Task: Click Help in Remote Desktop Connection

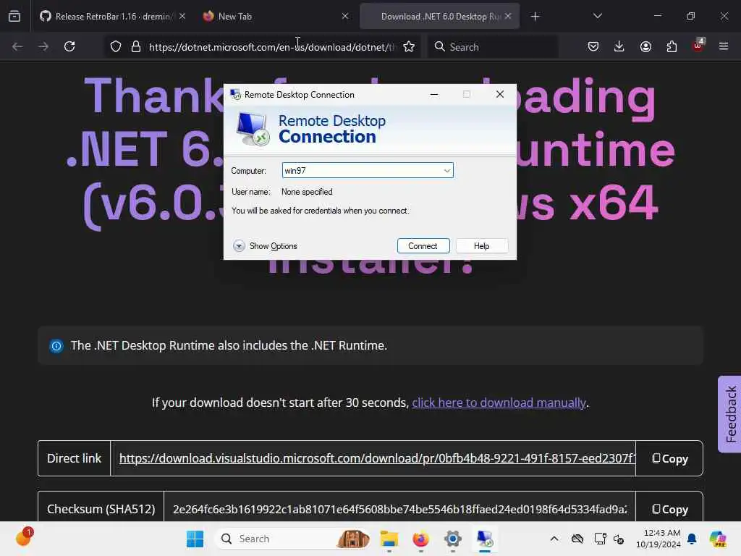Action: pyautogui.click(x=482, y=246)
